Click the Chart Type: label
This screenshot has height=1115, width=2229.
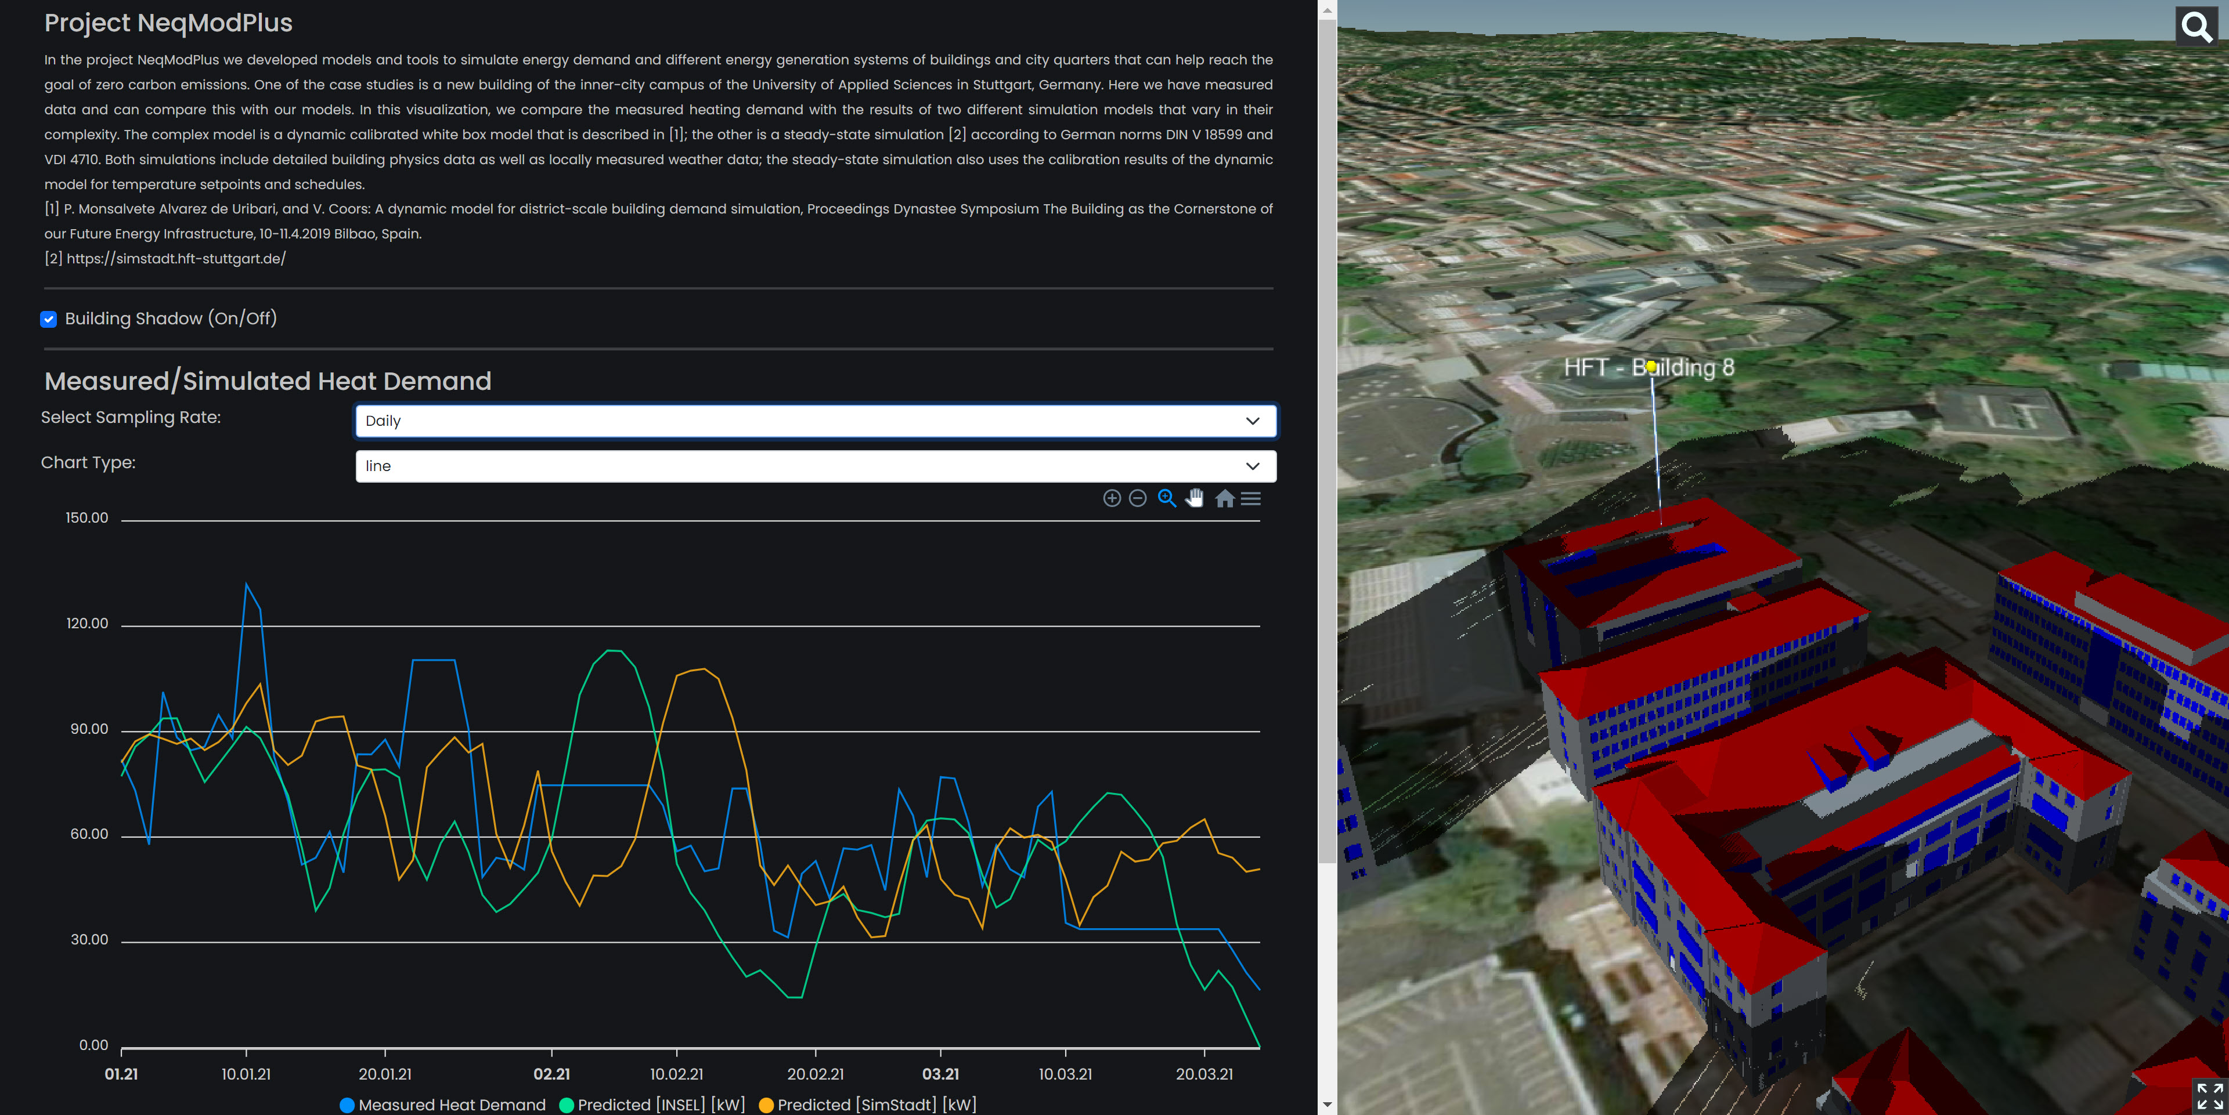[88, 463]
